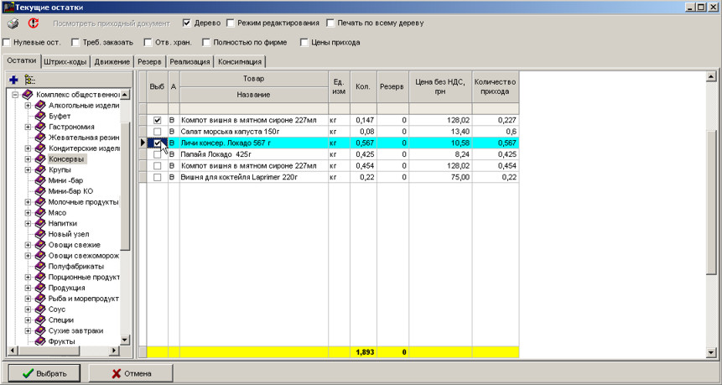
Task: Click the blue plus icon above tree
Action: click(x=13, y=80)
